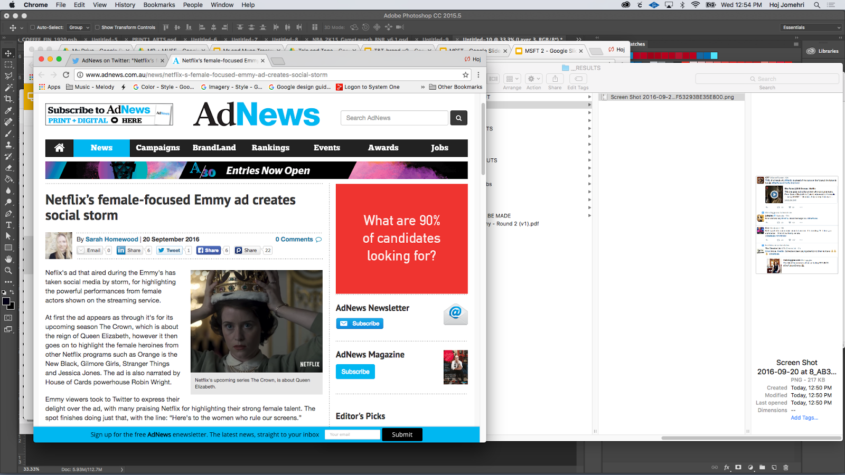845x475 pixels.
Task: Click the Add Tags link in Finder
Action: pos(804,418)
